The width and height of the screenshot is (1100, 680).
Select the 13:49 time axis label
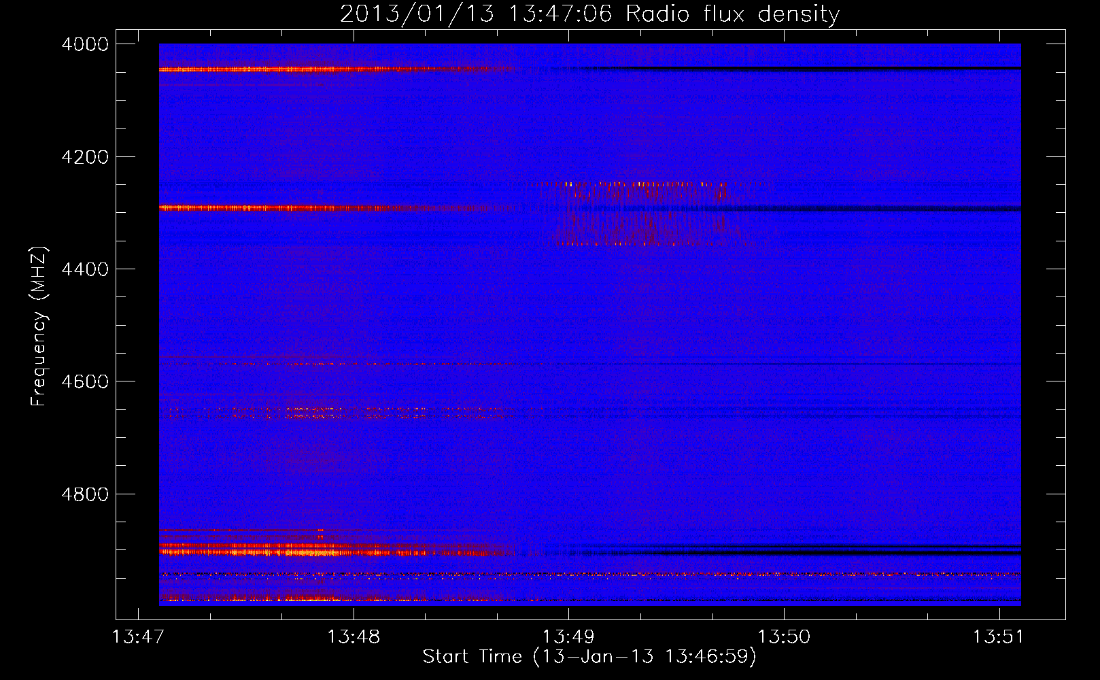coord(569,637)
